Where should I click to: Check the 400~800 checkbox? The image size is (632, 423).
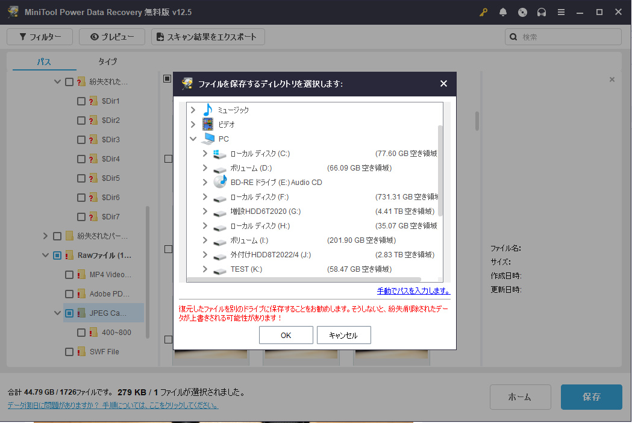81,332
